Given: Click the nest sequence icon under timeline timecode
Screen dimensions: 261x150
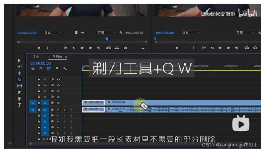Looking at the screenshot, I should (33, 68).
